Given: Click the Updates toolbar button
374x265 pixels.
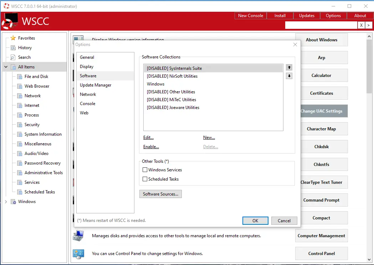Looking at the screenshot, I should [307, 15].
